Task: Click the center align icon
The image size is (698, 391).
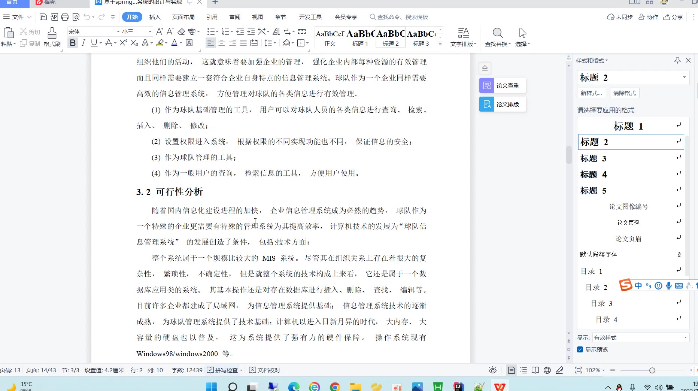Action: coord(222,43)
